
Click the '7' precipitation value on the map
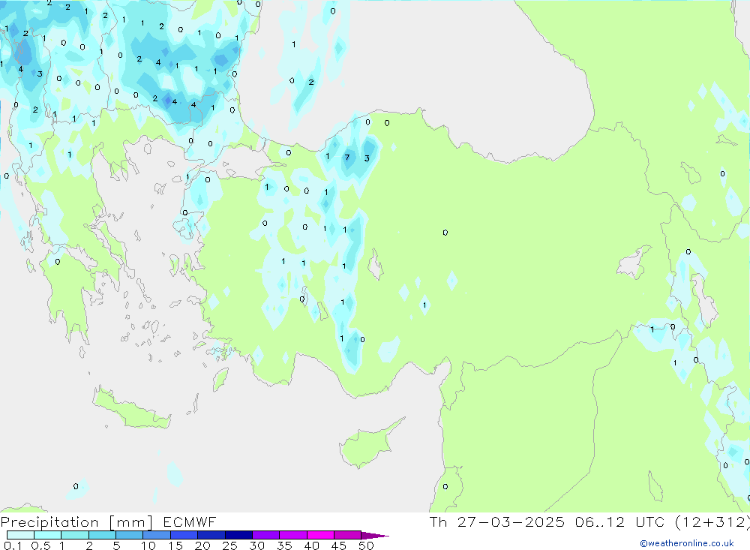point(347,157)
